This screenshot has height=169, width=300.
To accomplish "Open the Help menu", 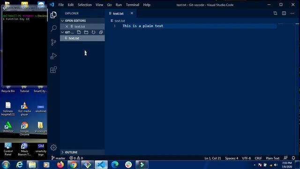I will coord(147,5).
